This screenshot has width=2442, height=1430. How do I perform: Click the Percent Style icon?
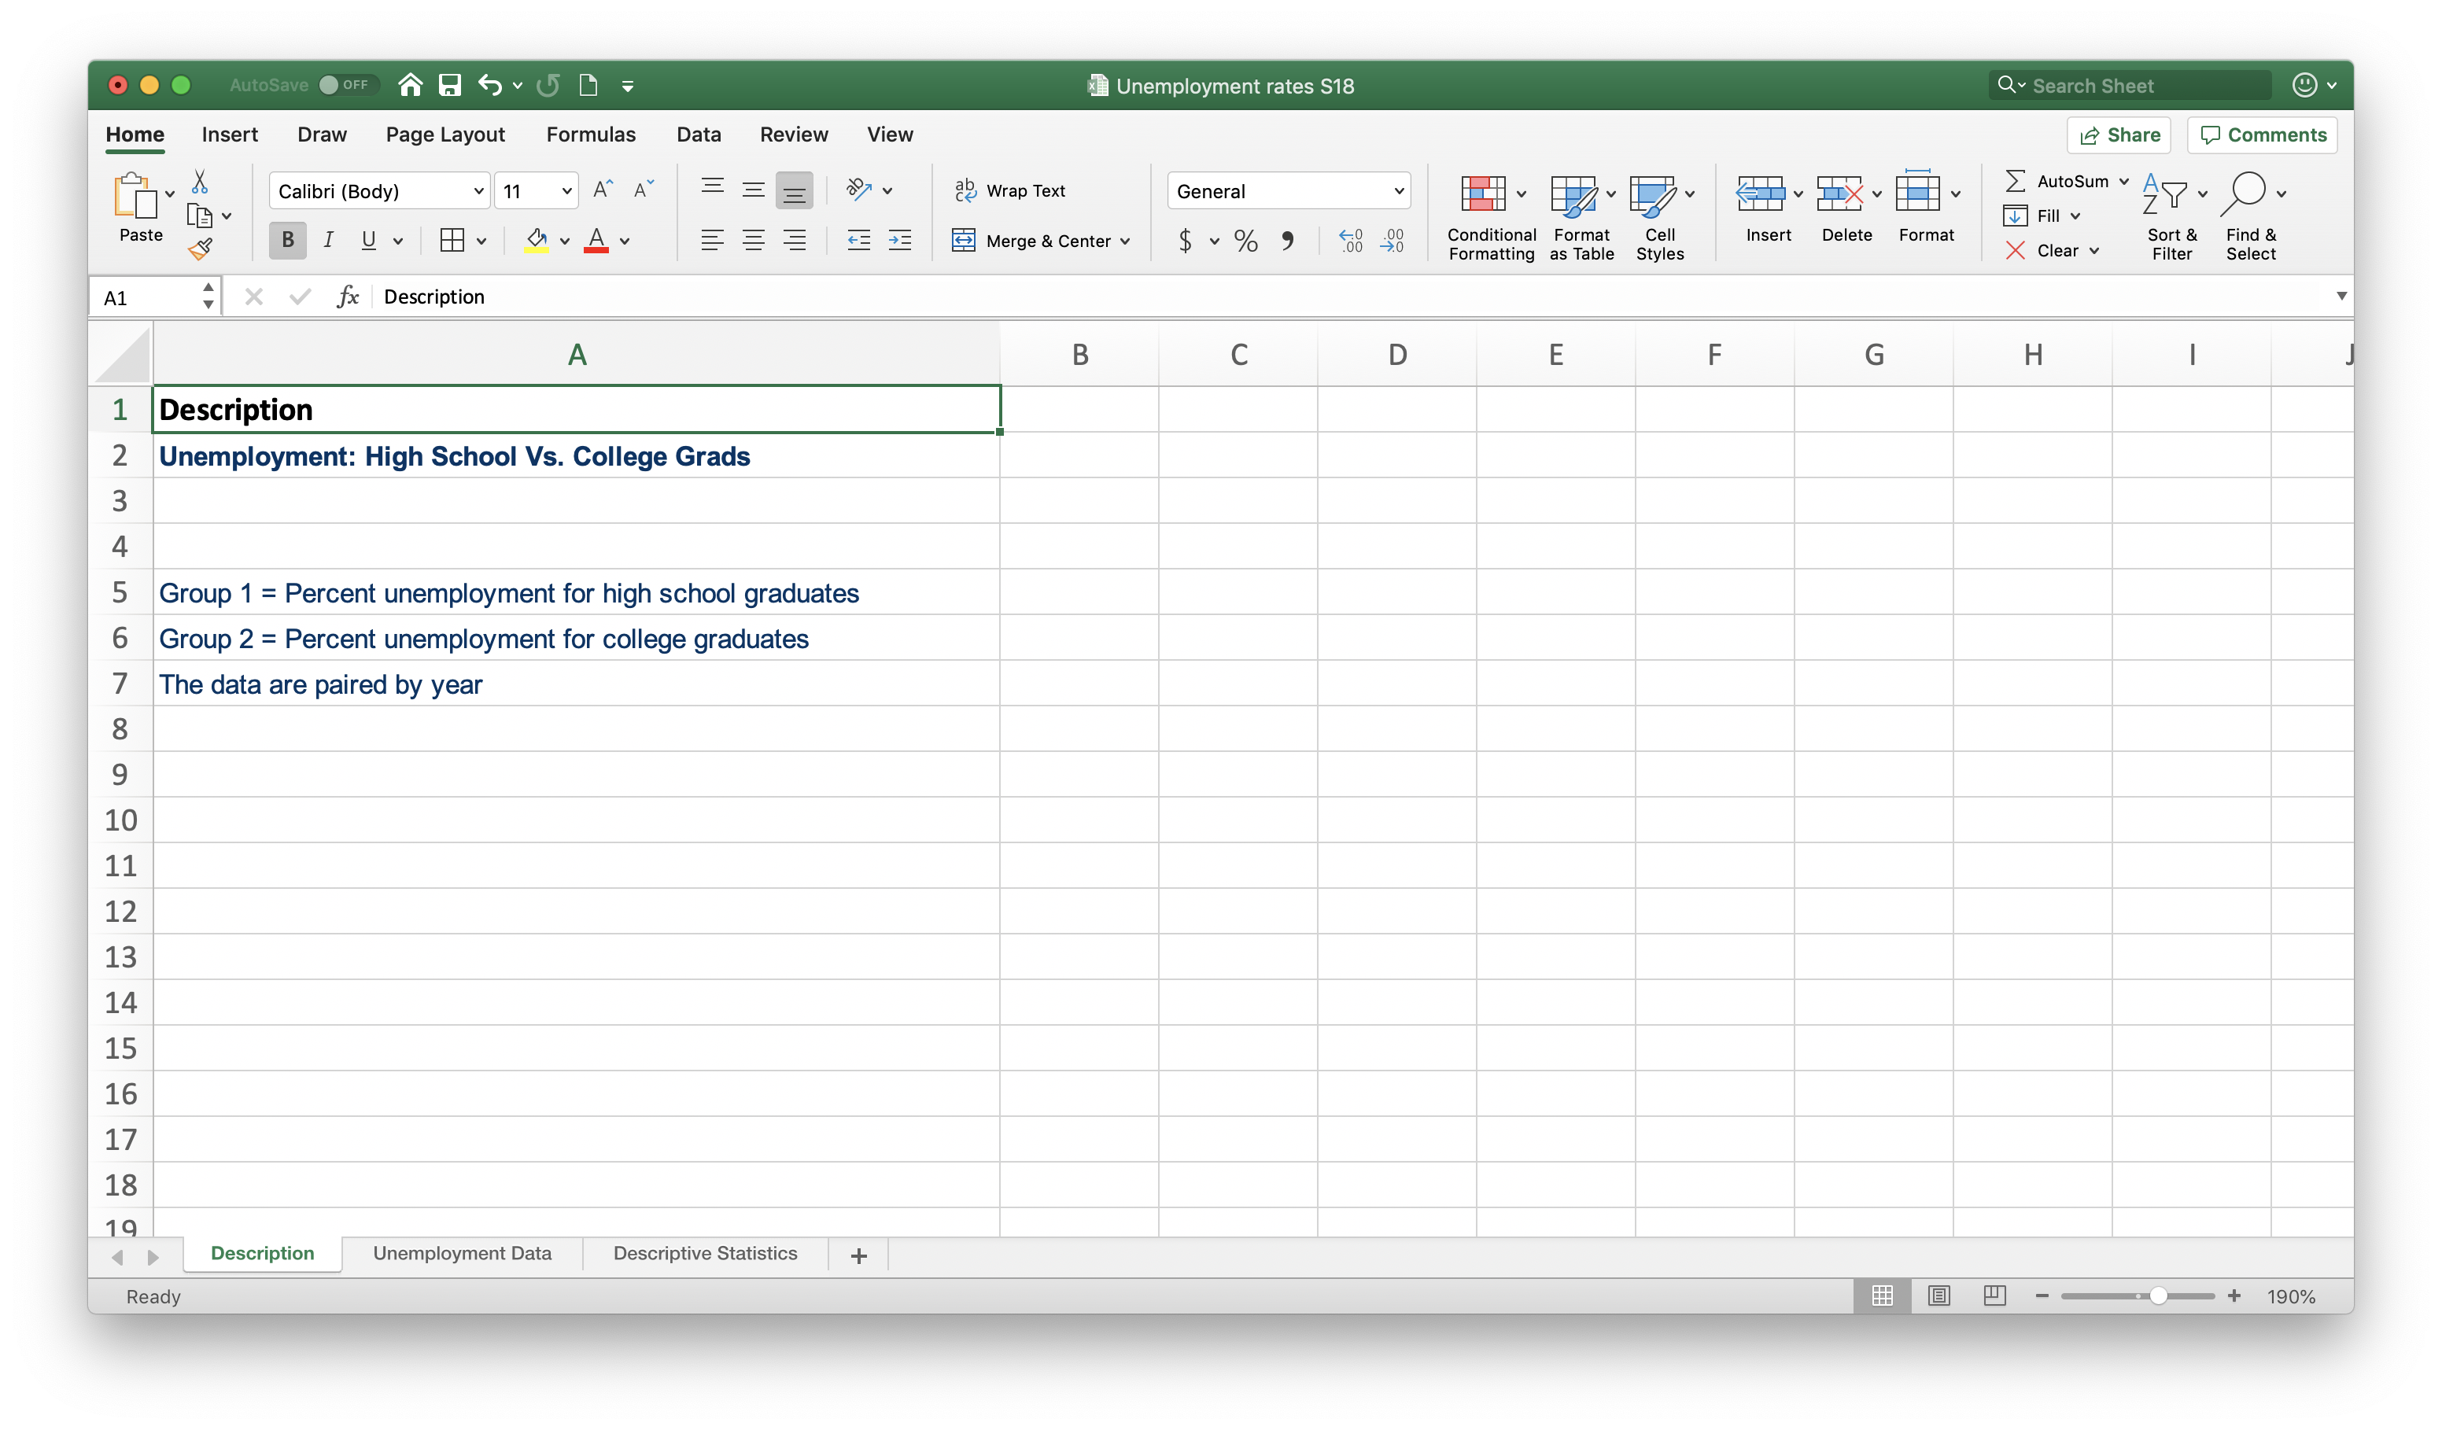tap(1245, 241)
